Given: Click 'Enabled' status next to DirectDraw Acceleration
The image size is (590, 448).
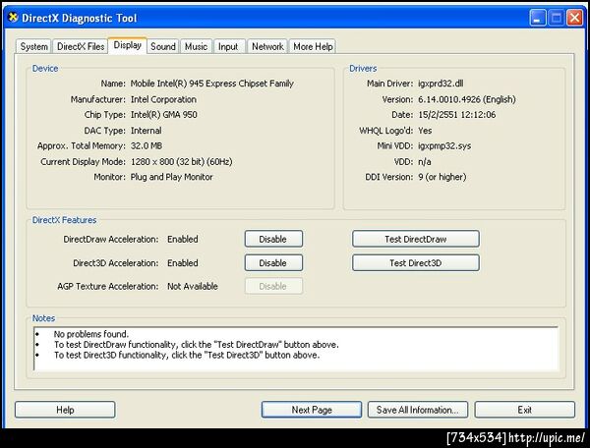Looking at the screenshot, I should [183, 239].
